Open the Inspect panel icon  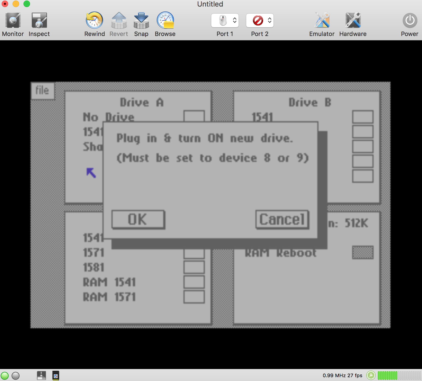pos(39,20)
